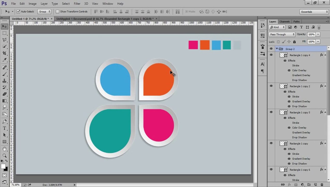Switch to the Channels tab
The image size is (330, 187).
pos(285,22)
